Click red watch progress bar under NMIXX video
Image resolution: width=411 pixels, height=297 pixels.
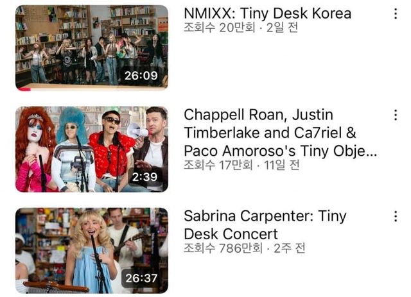point(24,89)
